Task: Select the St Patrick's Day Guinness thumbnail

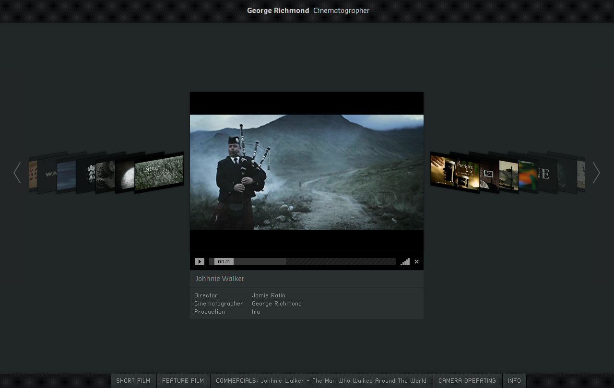Action: pyautogui.click(x=455, y=173)
